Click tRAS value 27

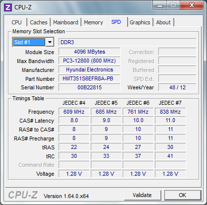tap(138, 147)
